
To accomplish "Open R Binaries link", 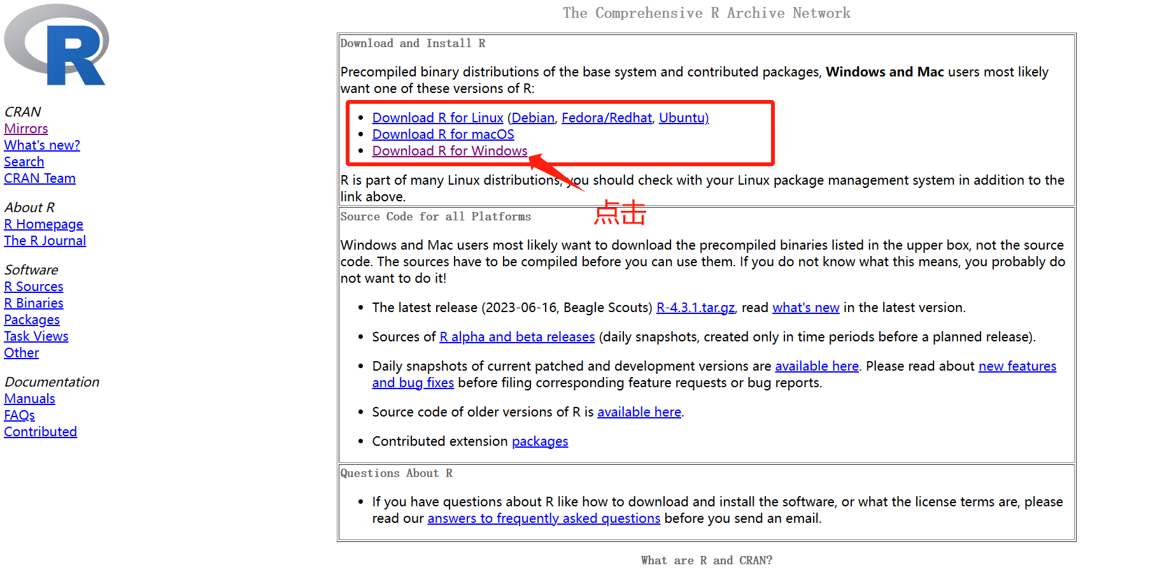I will (34, 303).
